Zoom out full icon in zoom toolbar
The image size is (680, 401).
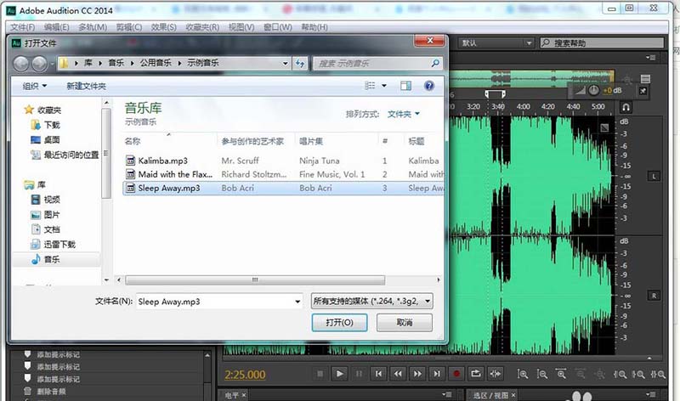[600, 374]
